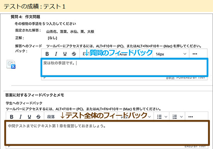213x149 pixels.
Task: Insert bulleted list in student feedback toolbar
Action: point(159,117)
